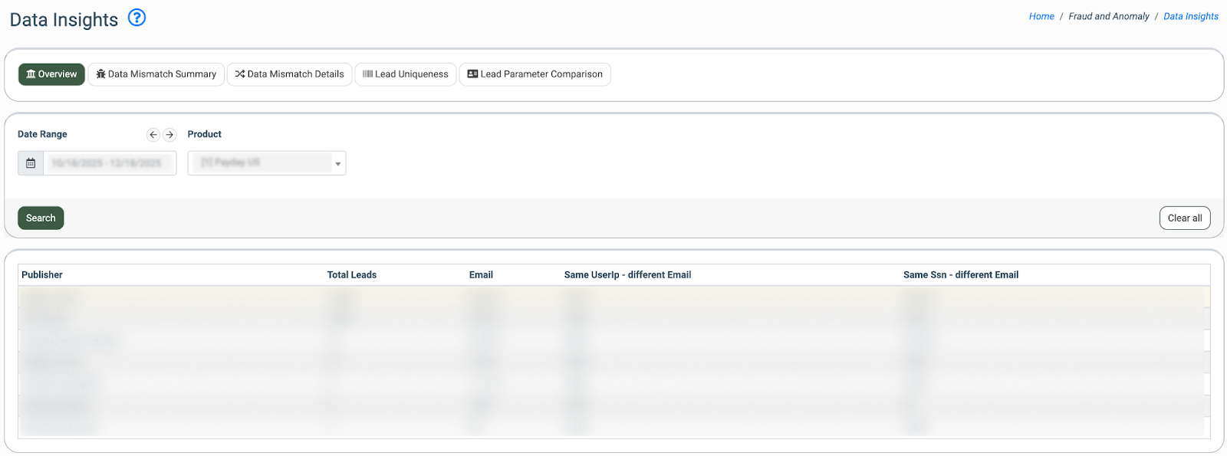Click the next date range arrow
1227x456 pixels.
click(169, 135)
